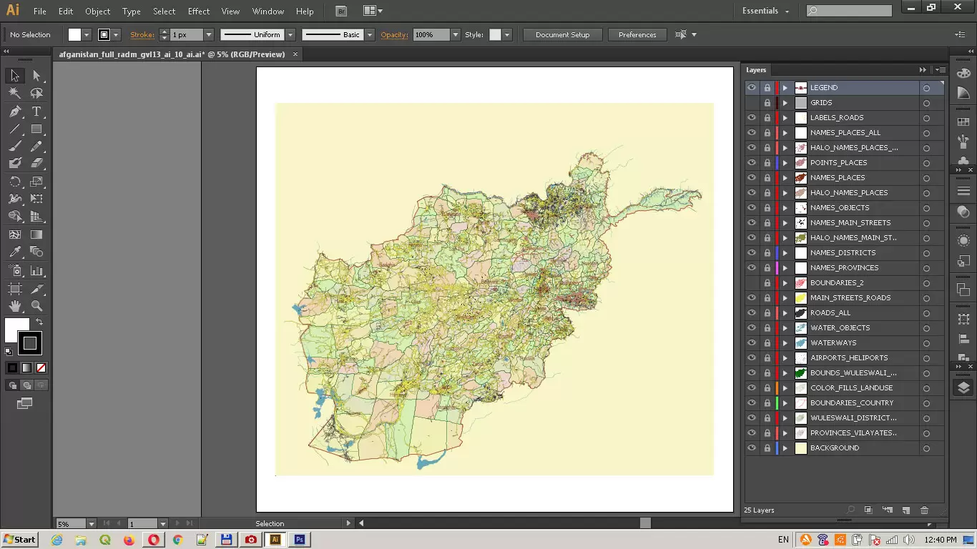This screenshot has width=977, height=549.
Task: Click the control bar fill color swatch
Action: coord(74,34)
